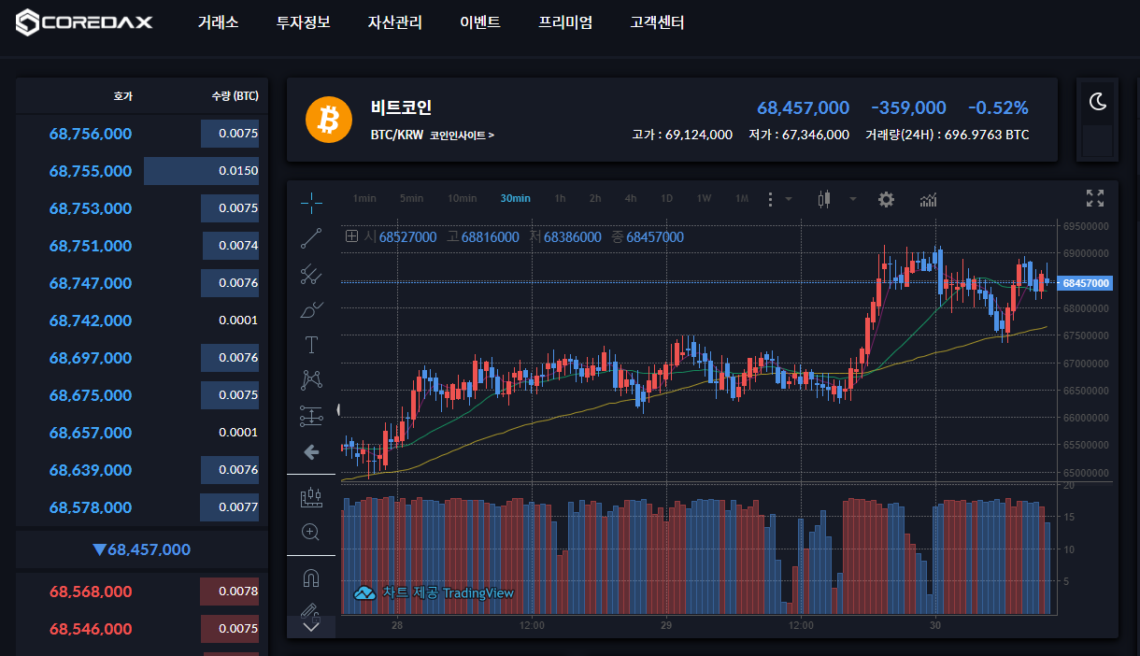Collapse the indicator legend box
The image size is (1140, 656).
pyautogui.click(x=351, y=237)
